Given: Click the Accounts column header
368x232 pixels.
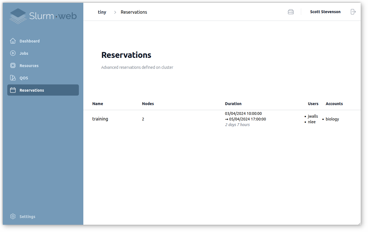Looking at the screenshot, I should 334,104.
